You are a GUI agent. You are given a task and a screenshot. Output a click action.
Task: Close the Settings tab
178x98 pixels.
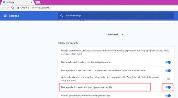[x=31, y=2]
